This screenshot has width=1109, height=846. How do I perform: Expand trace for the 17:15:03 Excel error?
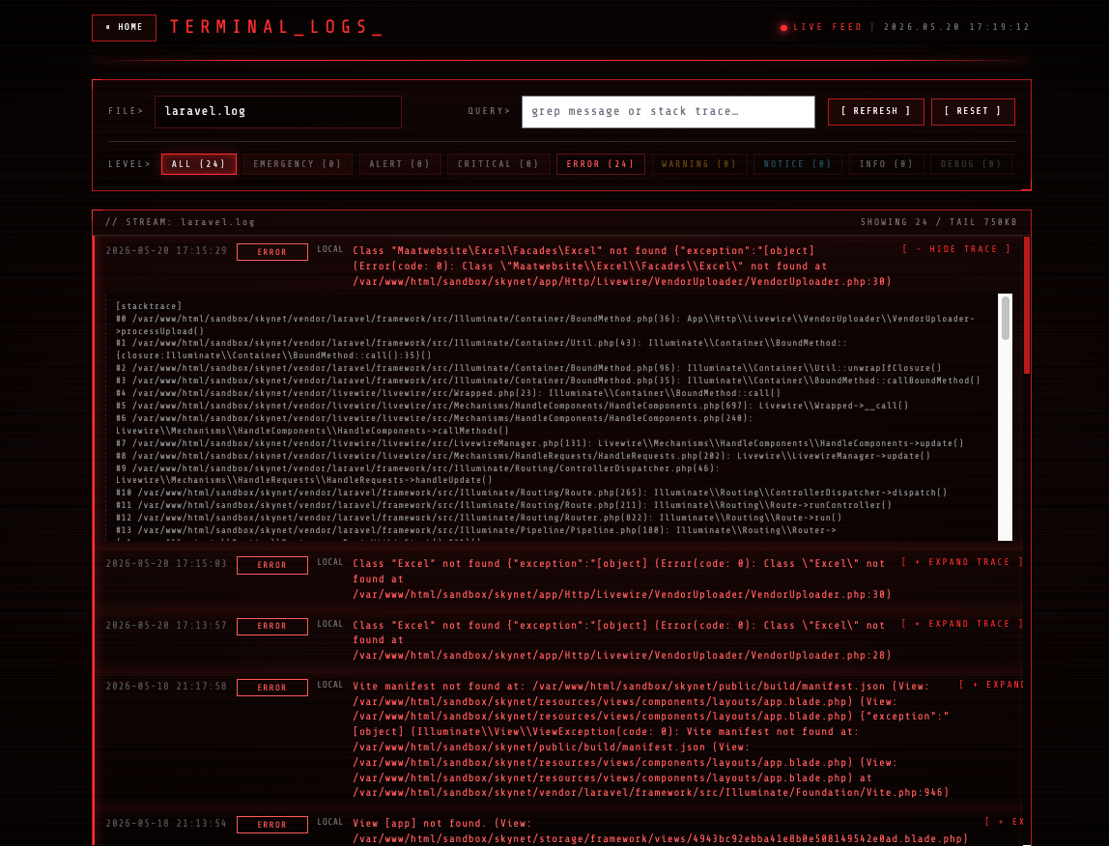point(962,562)
